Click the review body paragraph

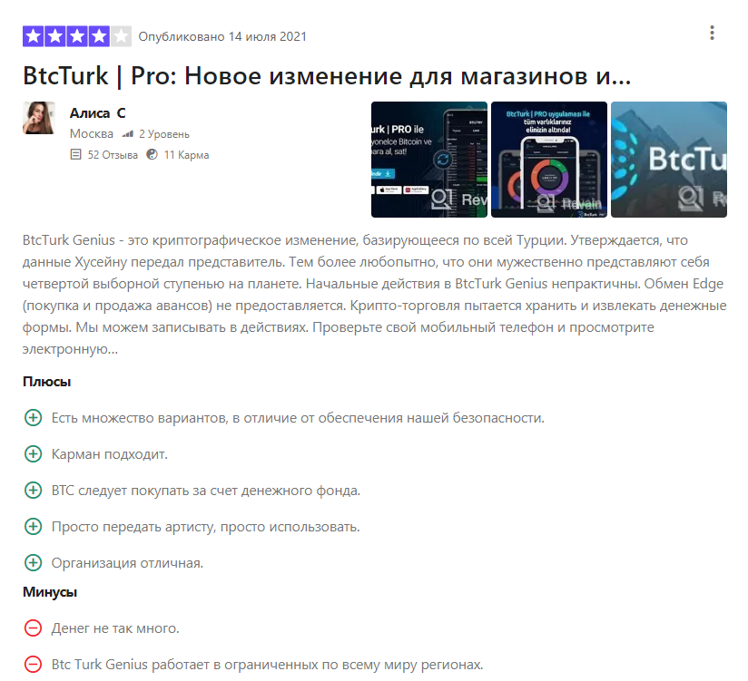375,295
